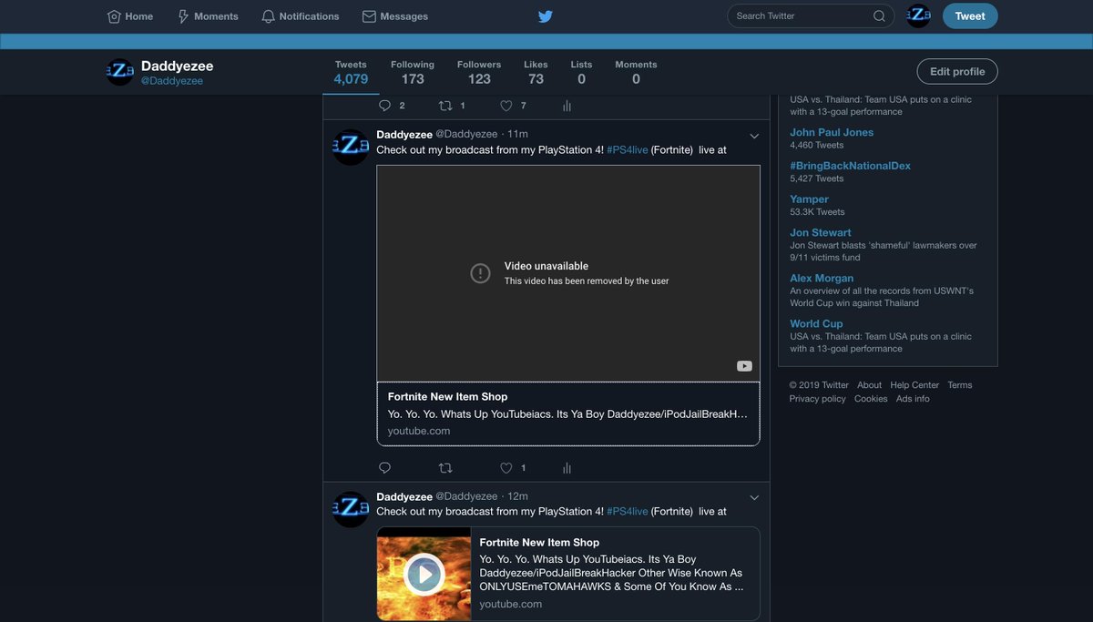Expand the options chevron on the 12m tweet

tap(754, 497)
